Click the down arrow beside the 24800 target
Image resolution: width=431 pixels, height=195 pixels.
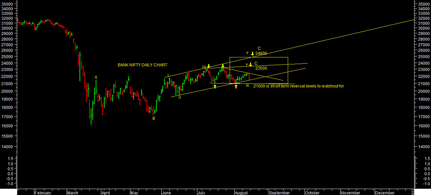pyautogui.click(x=252, y=53)
